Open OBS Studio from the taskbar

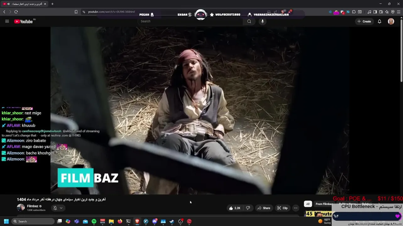pos(181,221)
